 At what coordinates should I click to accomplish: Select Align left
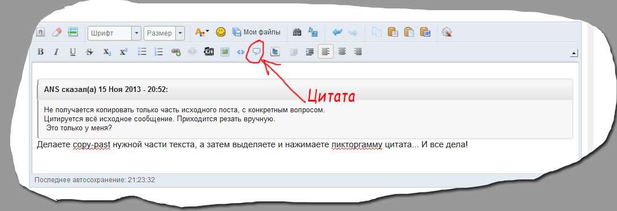(326, 51)
